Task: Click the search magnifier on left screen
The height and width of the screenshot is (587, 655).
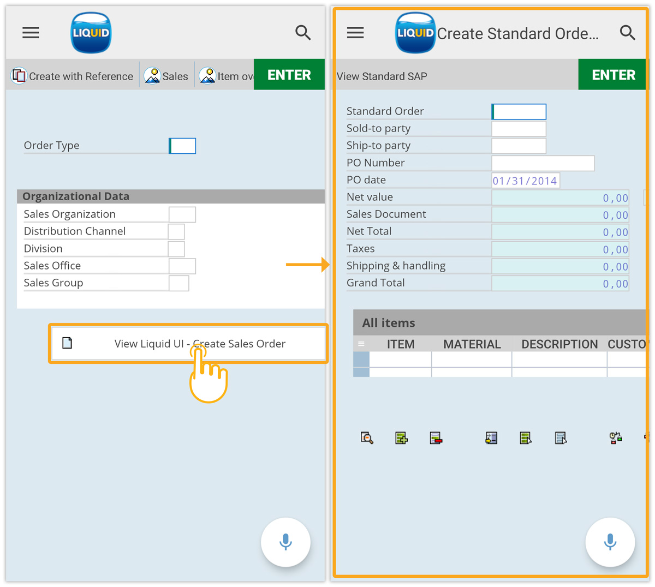Action: 303,33
